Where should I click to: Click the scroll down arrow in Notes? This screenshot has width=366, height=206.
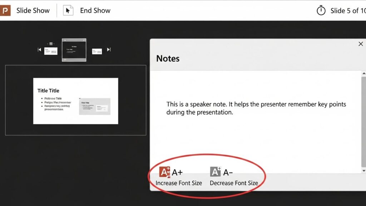[x=364, y=171]
